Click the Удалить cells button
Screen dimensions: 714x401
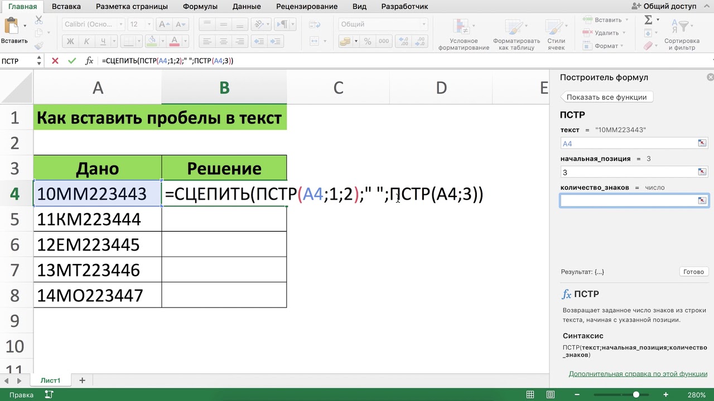point(606,33)
